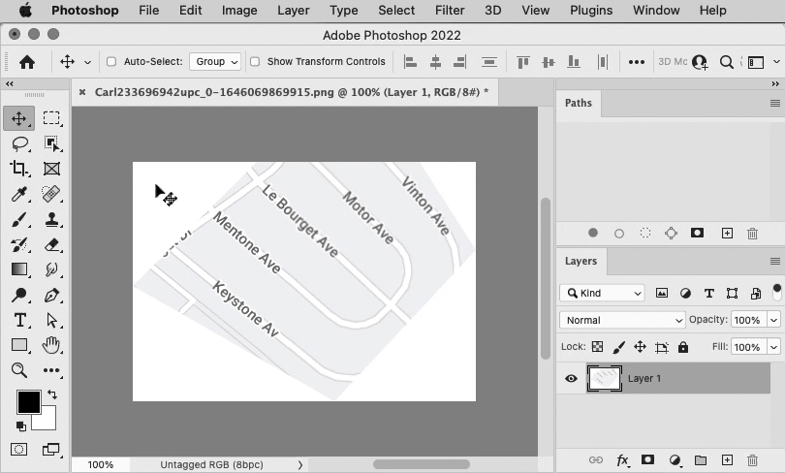The image size is (785, 473).
Task: Select the Rectangle shape tool
Action: pos(19,345)
